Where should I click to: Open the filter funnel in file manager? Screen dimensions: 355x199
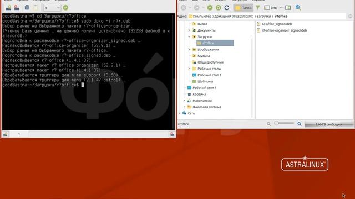tap(257, 8)
